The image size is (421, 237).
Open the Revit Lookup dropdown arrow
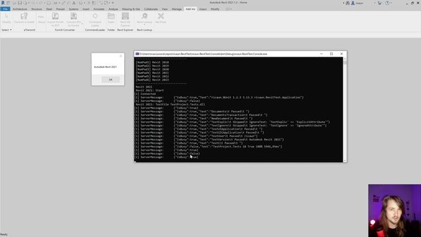[145, 25]
